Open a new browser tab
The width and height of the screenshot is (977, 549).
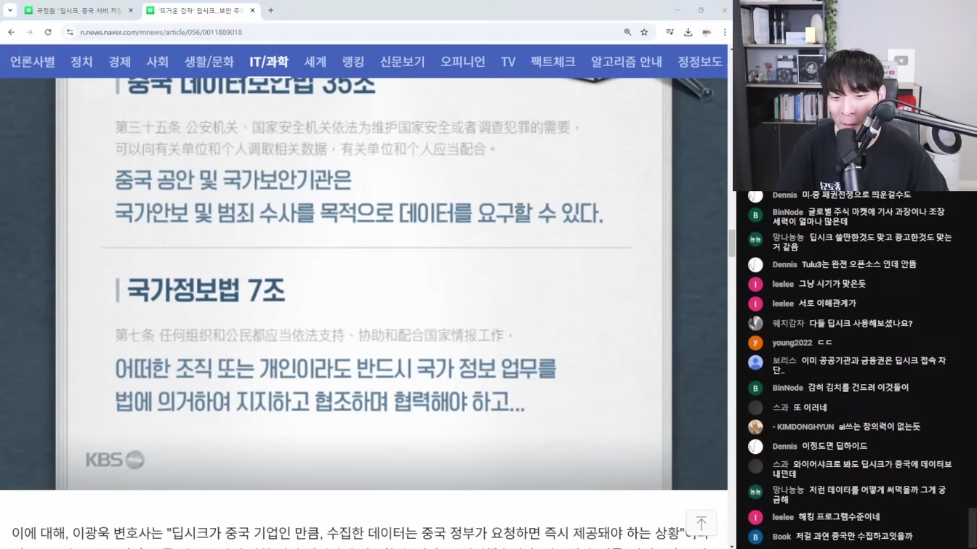[x=271, y=10]
